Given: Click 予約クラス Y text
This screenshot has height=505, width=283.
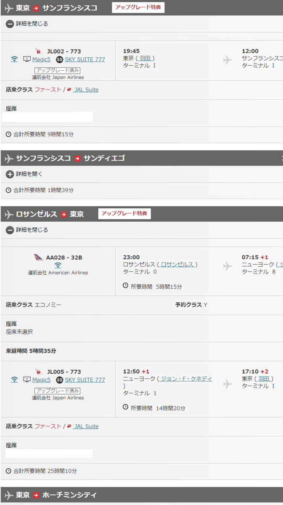Looking at the screenshot, I should [x=191, y=305].
